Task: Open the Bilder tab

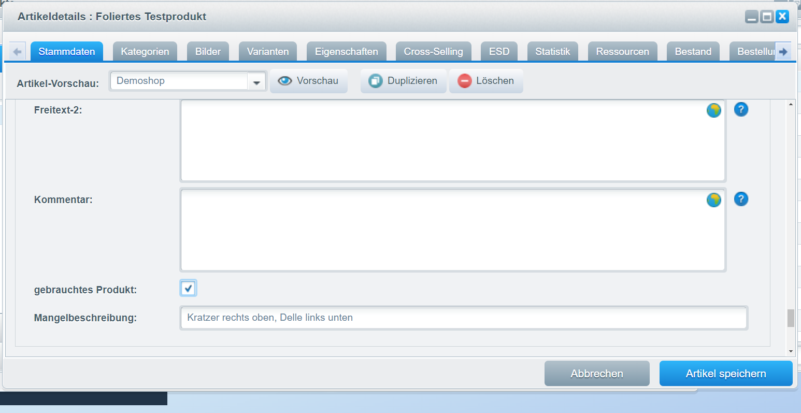Action: click(x=208, y=51)
